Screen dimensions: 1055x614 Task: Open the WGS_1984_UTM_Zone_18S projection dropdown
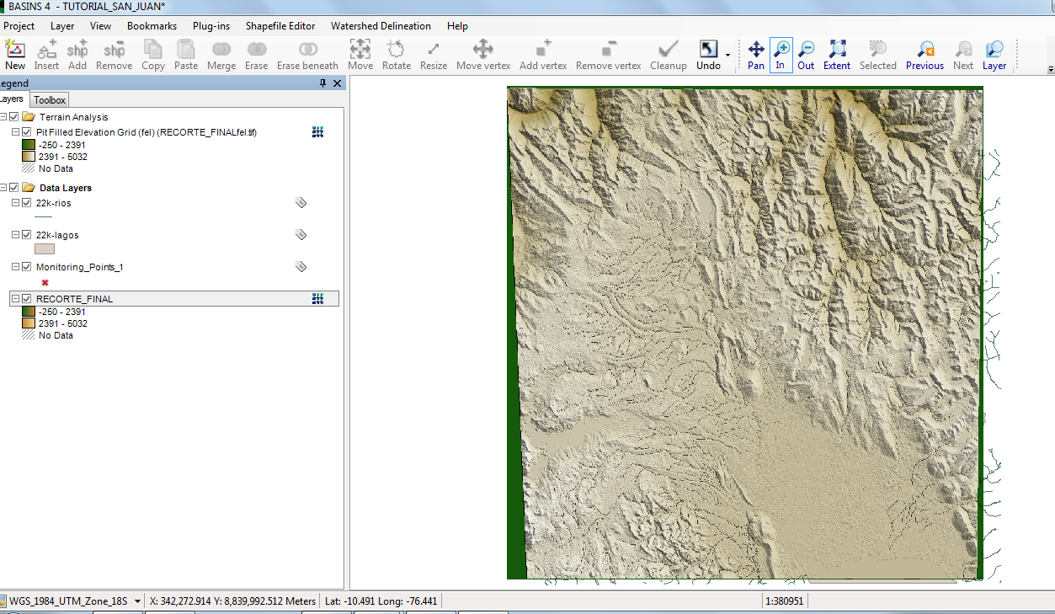[137, 601]
